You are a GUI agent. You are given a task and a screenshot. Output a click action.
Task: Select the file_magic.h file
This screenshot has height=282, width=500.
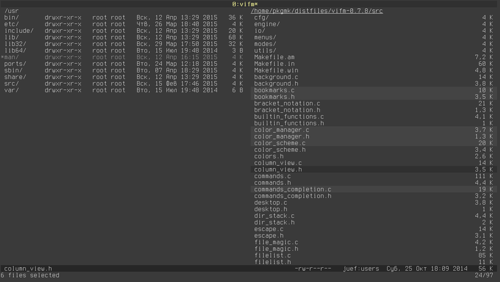click(x=374, y=249)
